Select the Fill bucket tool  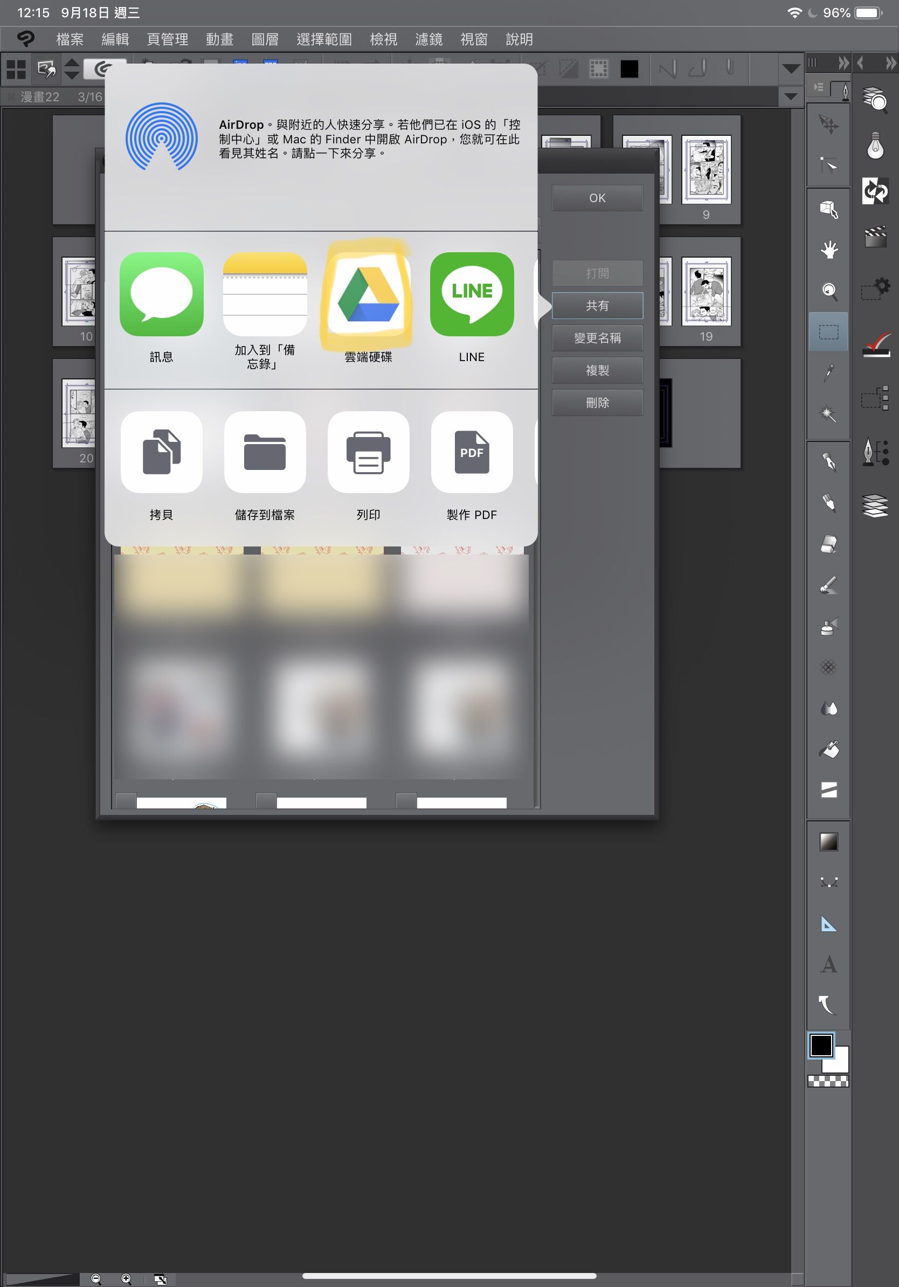[829, 749]
